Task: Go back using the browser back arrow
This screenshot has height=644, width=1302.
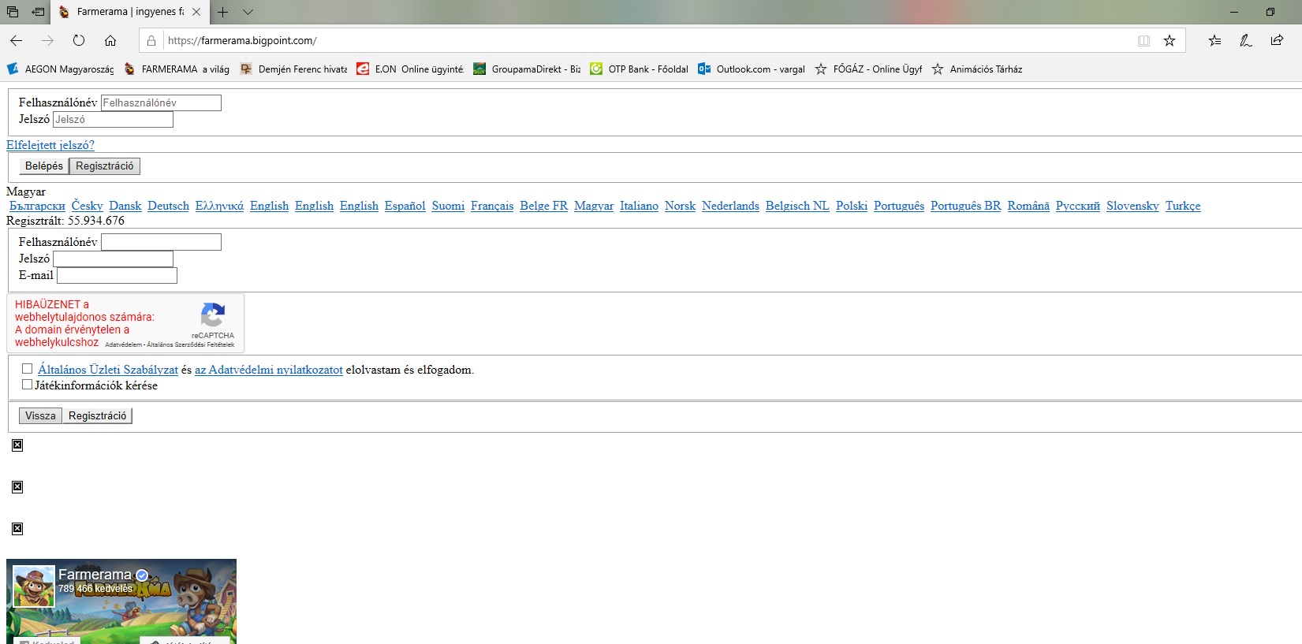Action: click(x=17, y=40)
